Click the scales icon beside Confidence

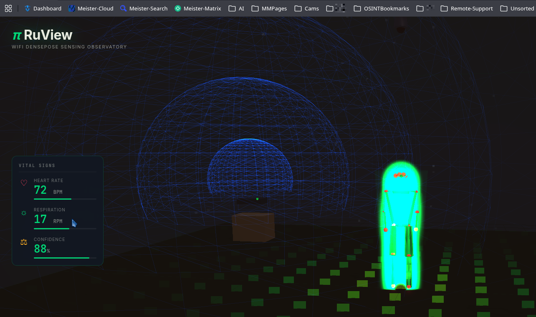pyautogui.click(x=24, y=242)
